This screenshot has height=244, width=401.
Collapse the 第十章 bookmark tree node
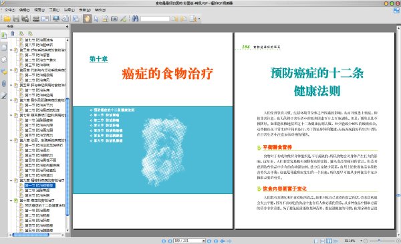point(11,201)
